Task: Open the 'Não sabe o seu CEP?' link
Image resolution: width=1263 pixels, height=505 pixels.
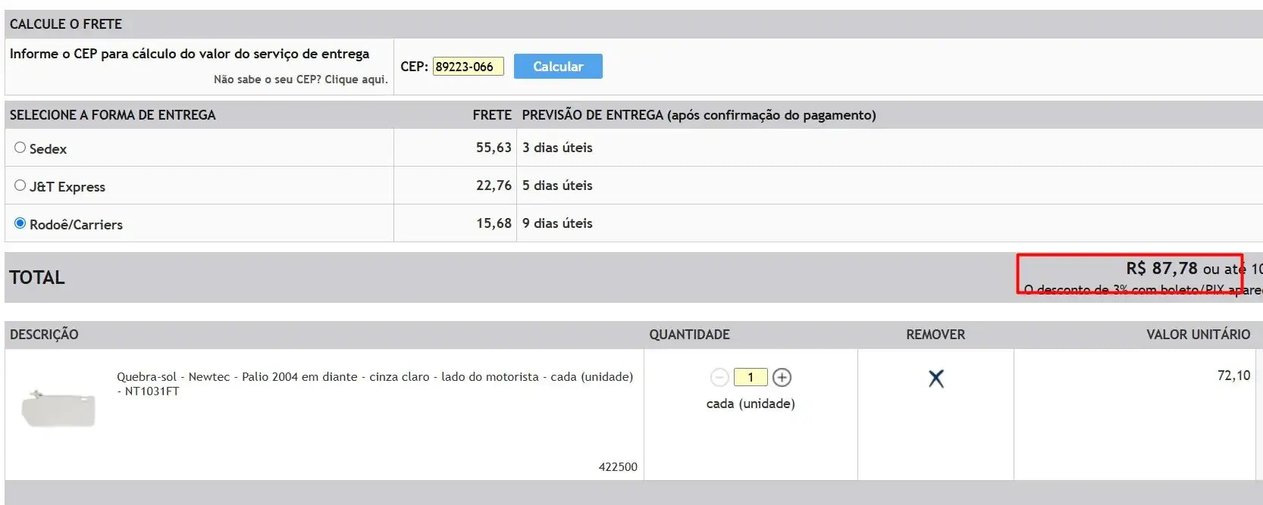Action: 300,79
